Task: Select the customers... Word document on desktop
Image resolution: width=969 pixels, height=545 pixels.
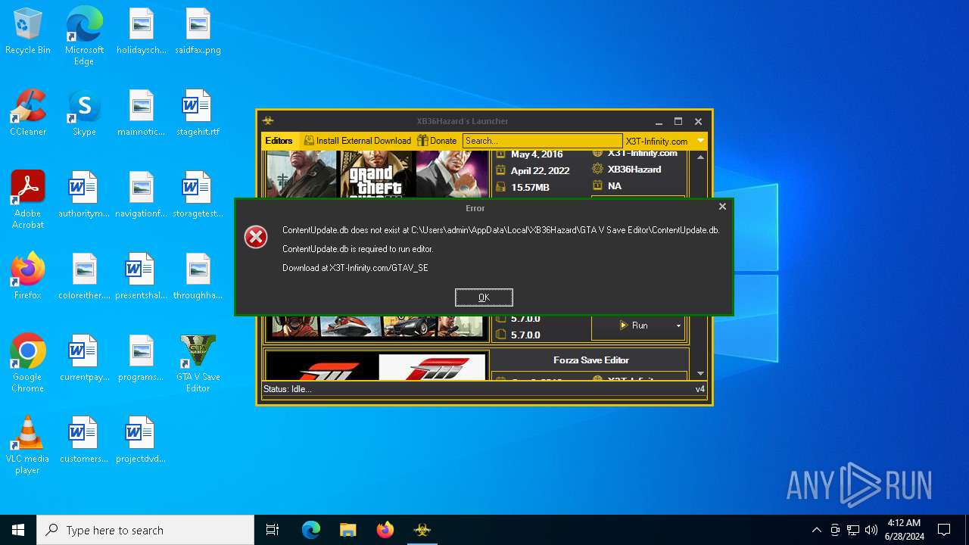Action: click(84, 441)
